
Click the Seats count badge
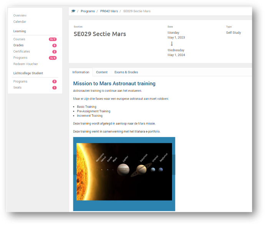click(x=54, y=88)
